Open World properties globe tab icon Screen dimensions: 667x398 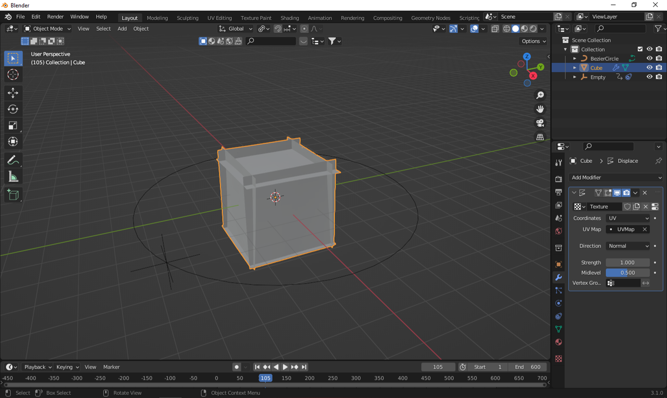tap(558, 231)
